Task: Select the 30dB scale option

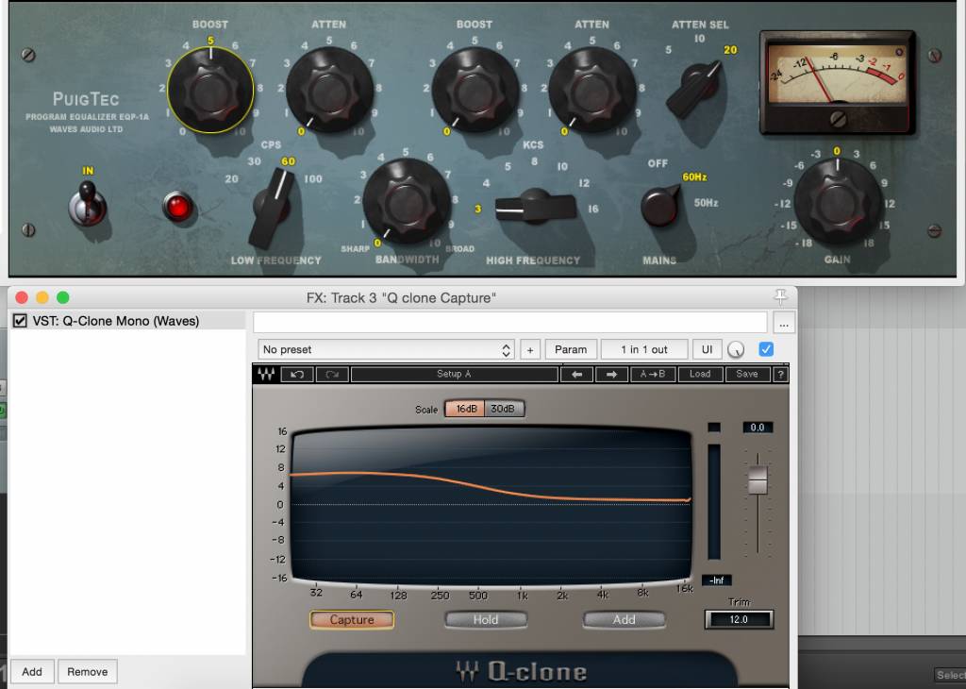Action: coord(503,409)
